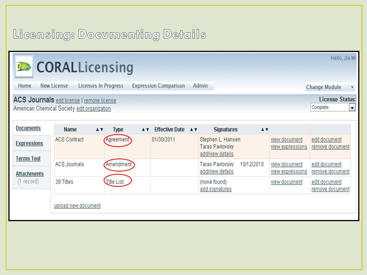Open Licenses In Progress
The image size is (367, 275).
(x=101, y=86)
